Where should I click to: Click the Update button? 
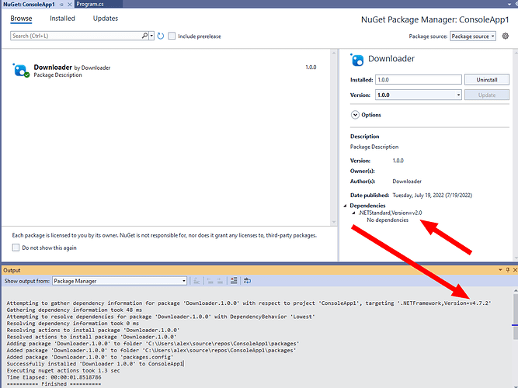(x=487, y=95)
